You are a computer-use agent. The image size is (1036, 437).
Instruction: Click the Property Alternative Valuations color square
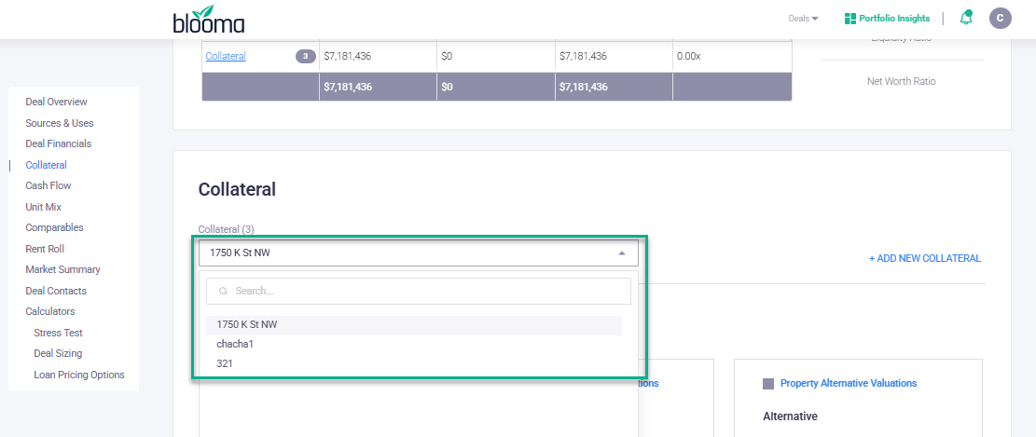pyautogui.click(x=768, y=384)
